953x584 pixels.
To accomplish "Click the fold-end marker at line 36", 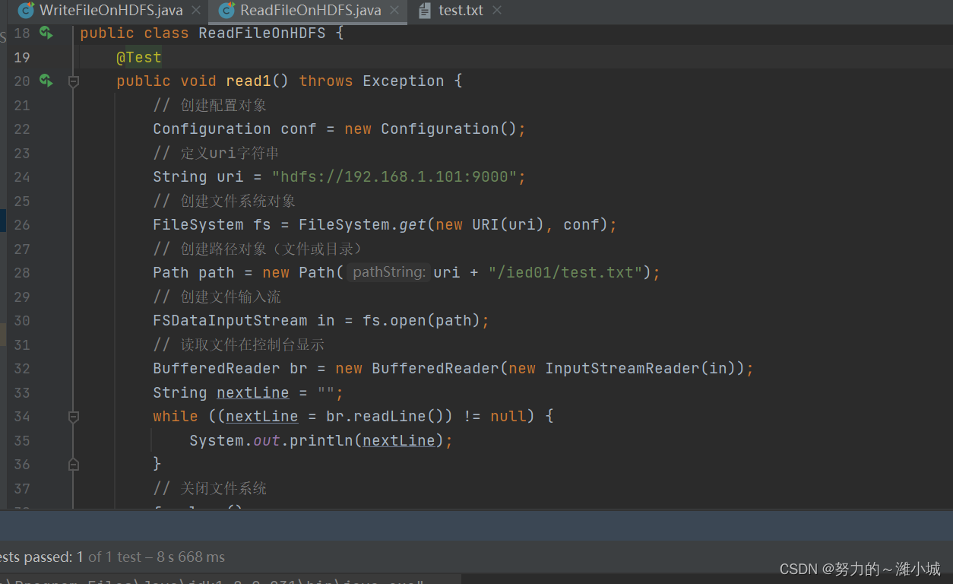I will [x=73, y=464].
